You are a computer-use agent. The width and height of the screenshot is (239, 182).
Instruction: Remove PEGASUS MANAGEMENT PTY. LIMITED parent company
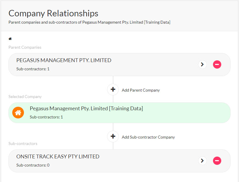(x=217, y=64)
